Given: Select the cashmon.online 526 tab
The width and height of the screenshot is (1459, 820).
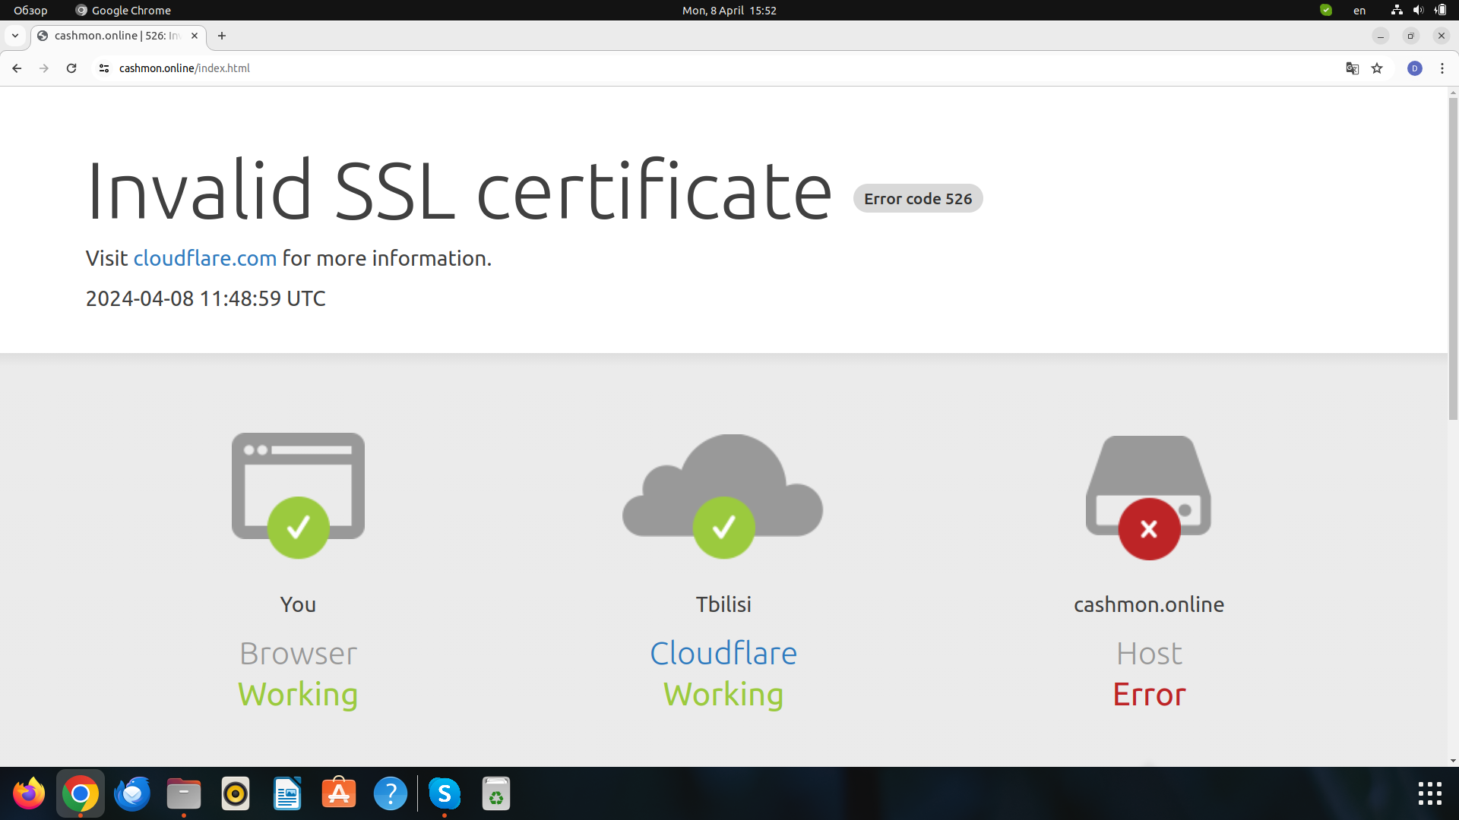Looking at the screenshot, I should (x=114, y=36).
